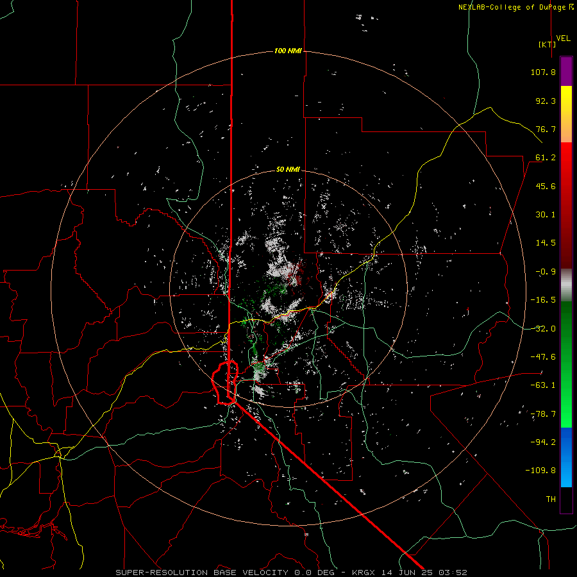Click the gray near-zero segment of the color scale
The height and width of the screenshot is (577, 577).
pos(566,285)
